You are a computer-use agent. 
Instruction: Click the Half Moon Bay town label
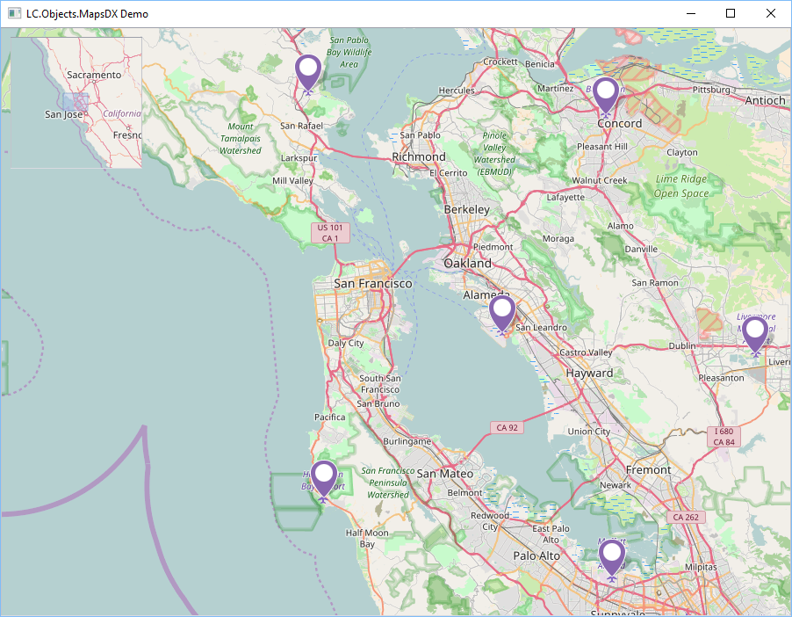pyautogui.click(x=367, y=538)
